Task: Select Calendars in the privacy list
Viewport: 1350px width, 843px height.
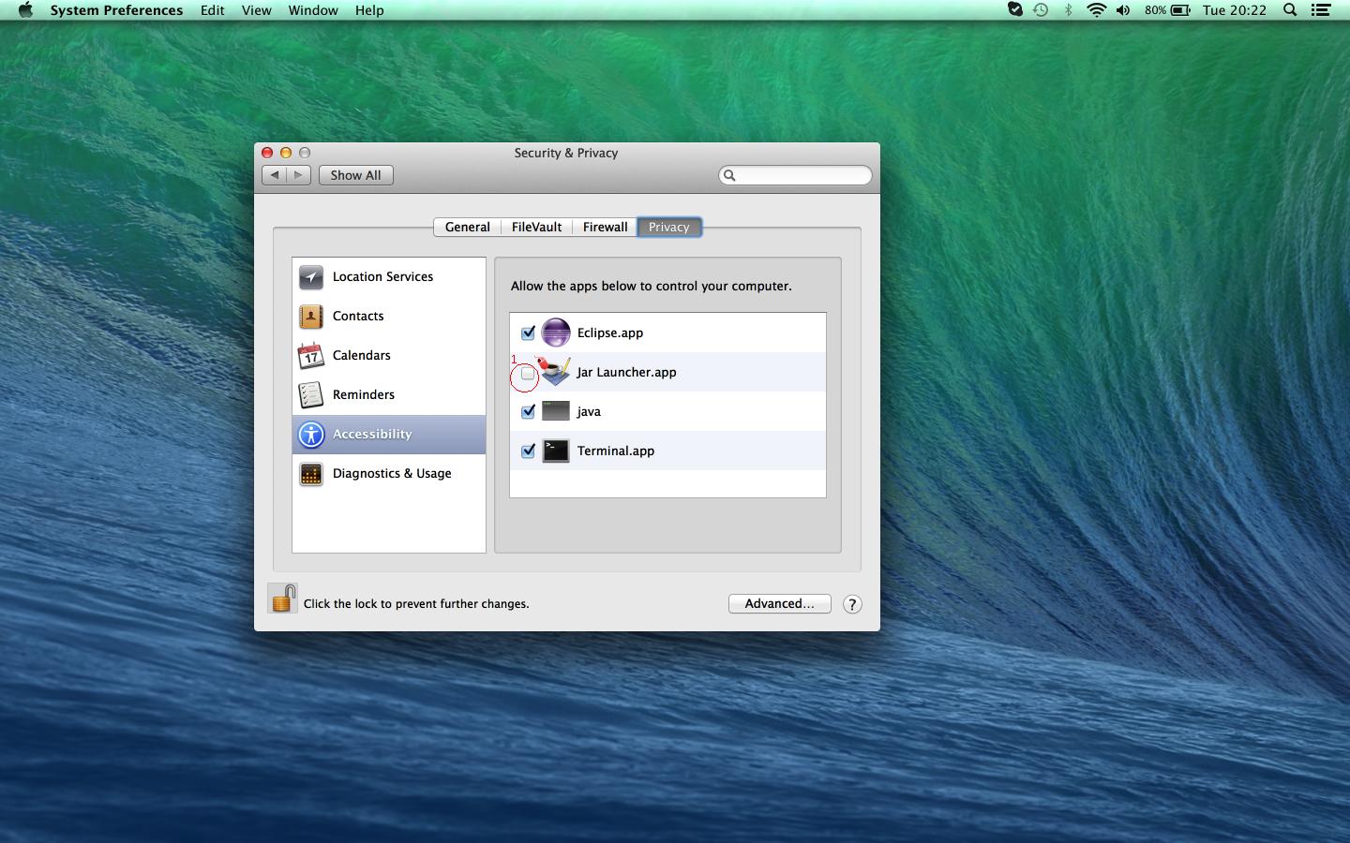Action: [x=389, y=356]
